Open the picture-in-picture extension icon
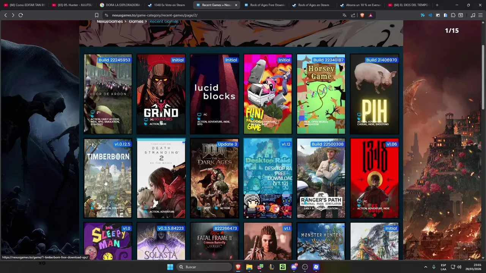 point(438,15)
